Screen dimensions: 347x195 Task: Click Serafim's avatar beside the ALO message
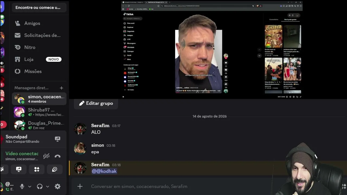(80, 129)
